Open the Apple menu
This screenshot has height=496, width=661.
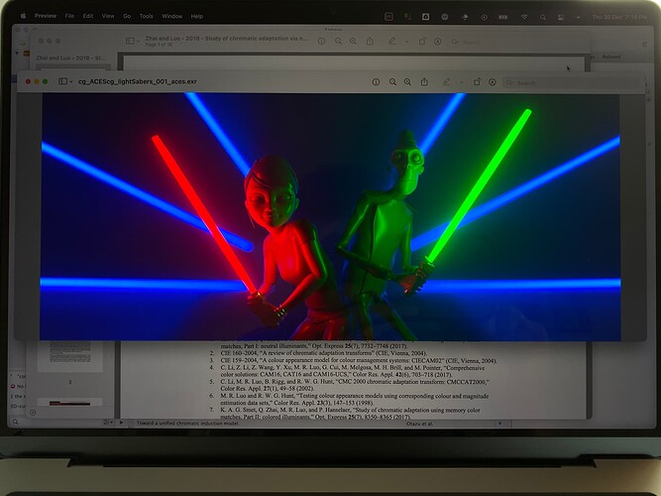click(x=23, y=16)
